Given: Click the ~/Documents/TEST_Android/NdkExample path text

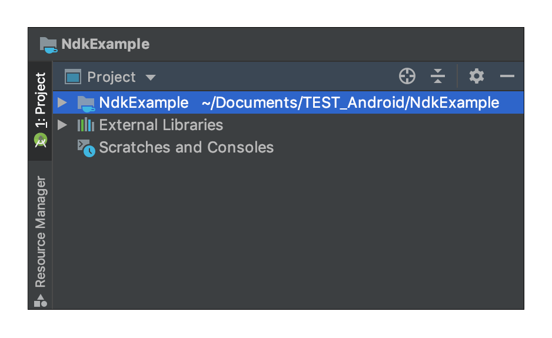Looking at the screenshot, I should click(x=350, y=103).
